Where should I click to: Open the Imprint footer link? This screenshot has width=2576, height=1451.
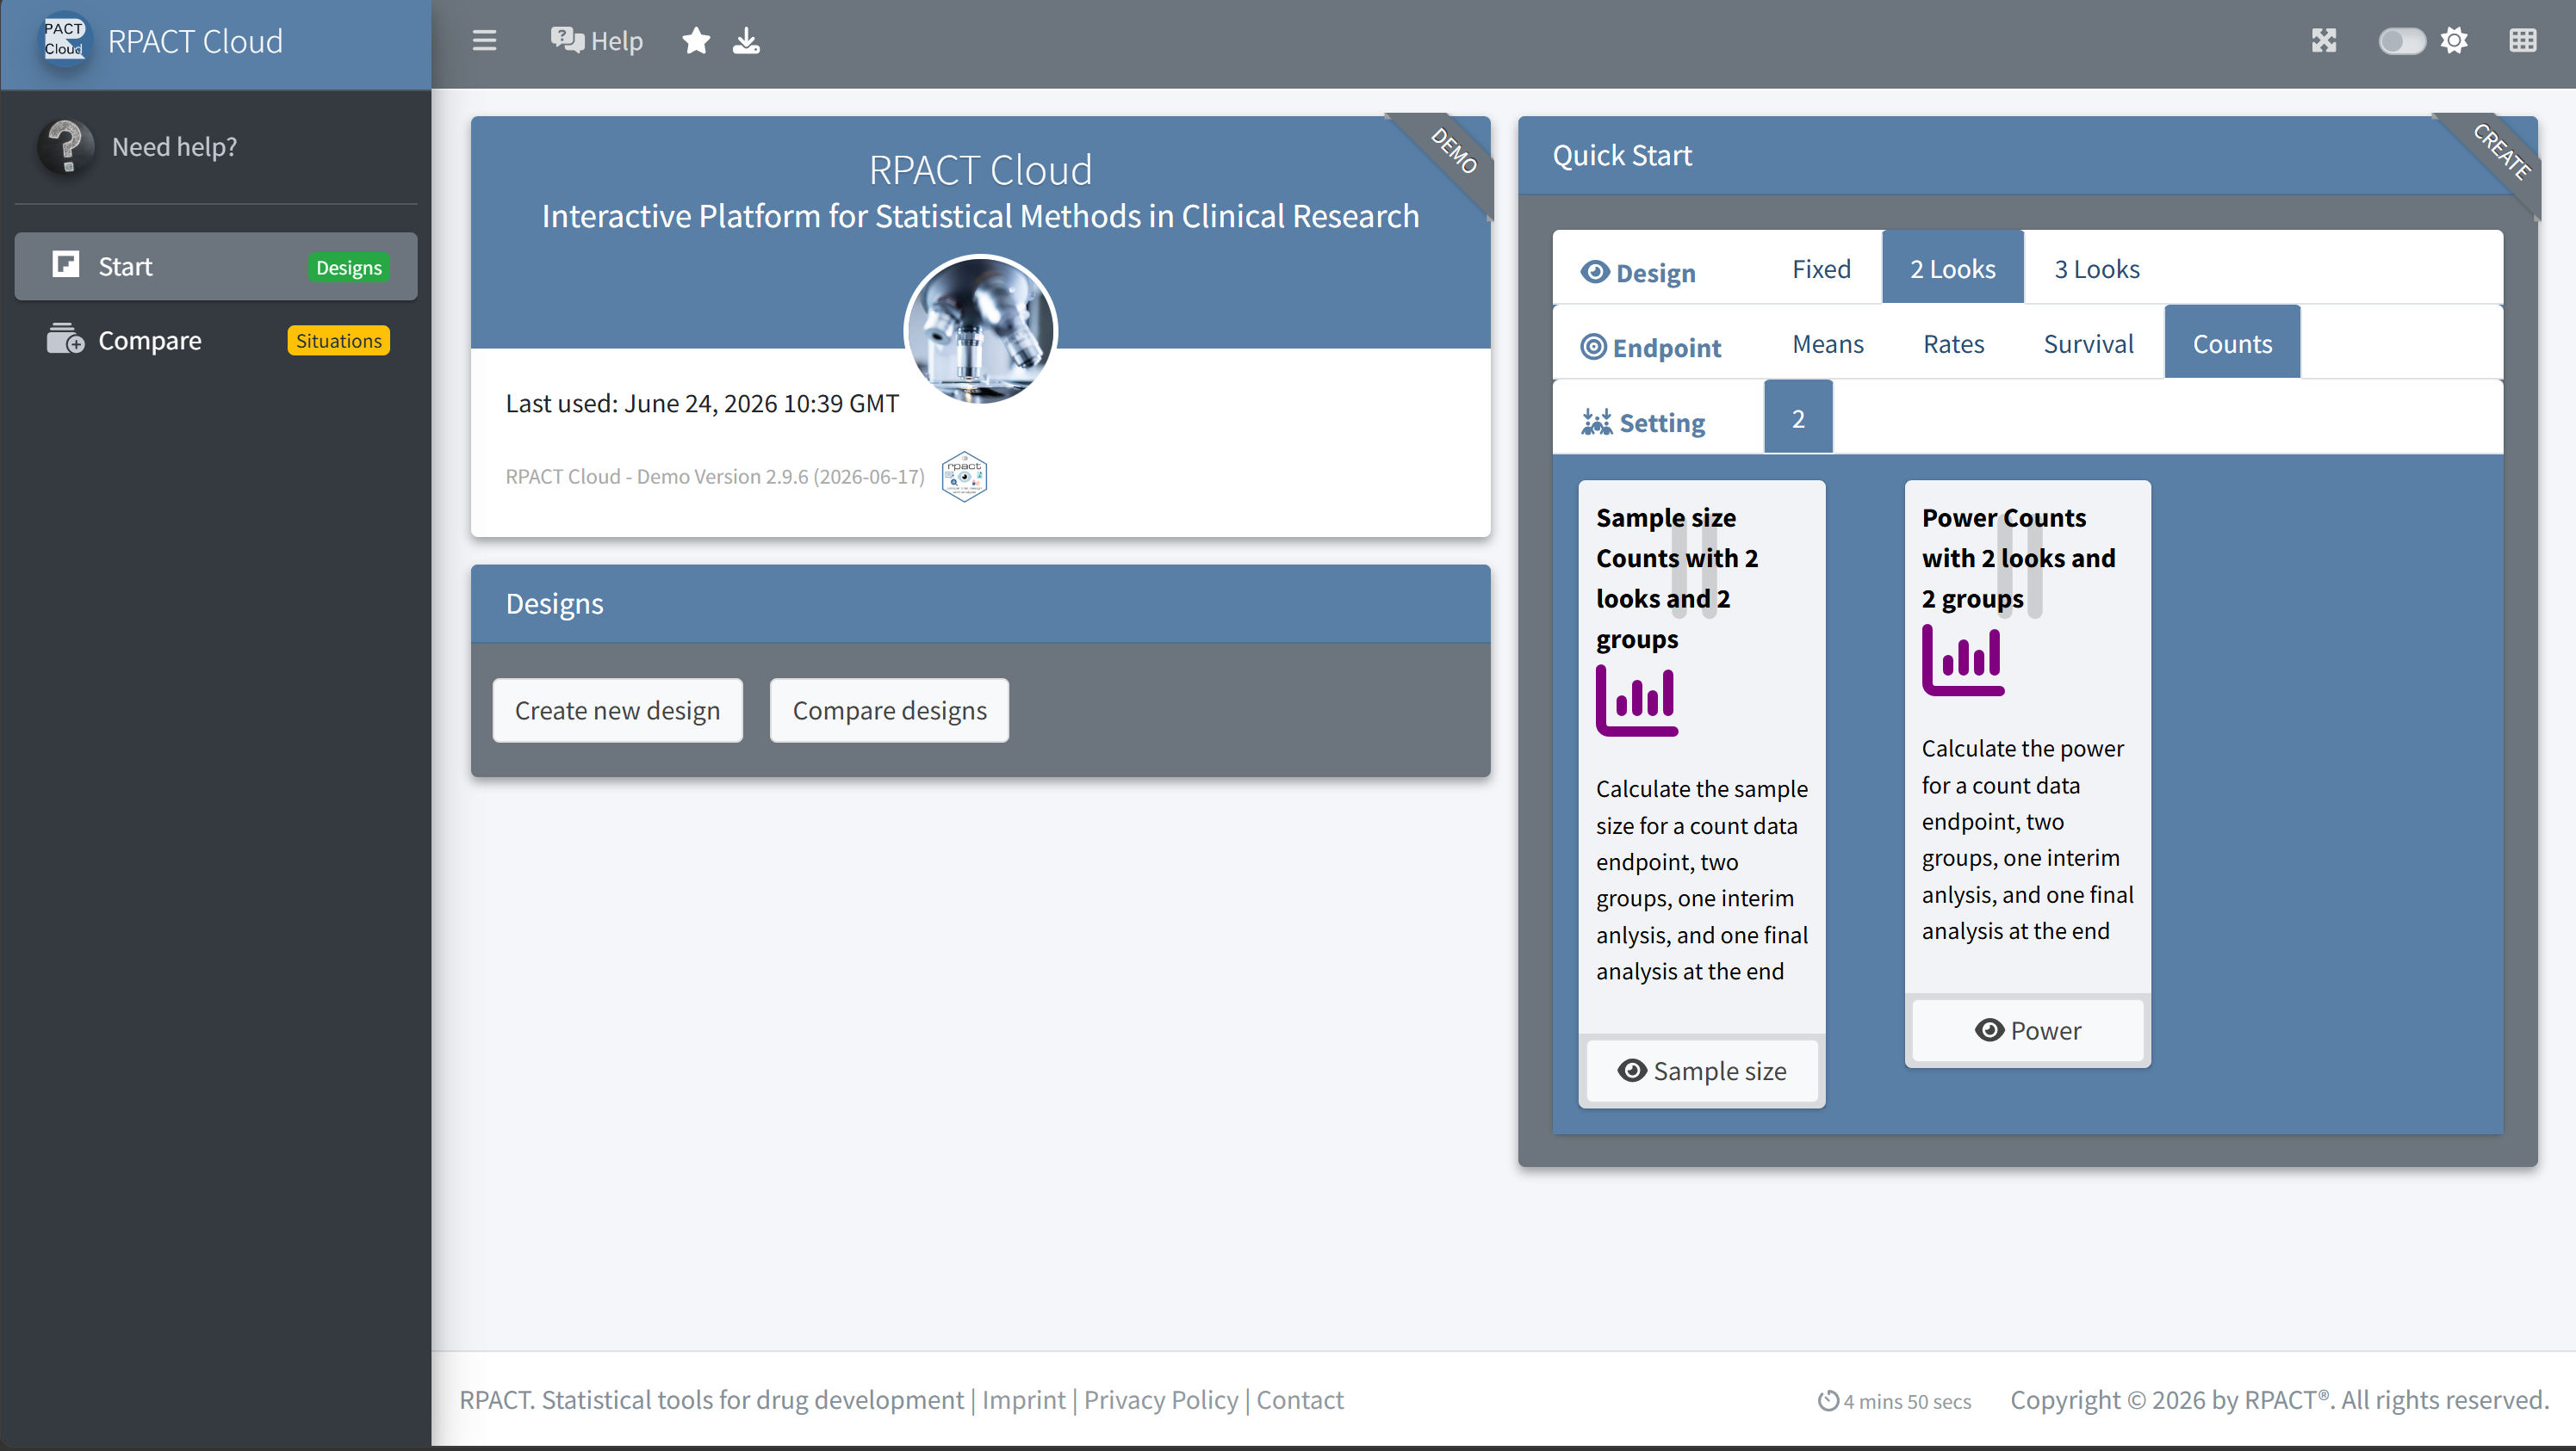pos(1023,1400)
